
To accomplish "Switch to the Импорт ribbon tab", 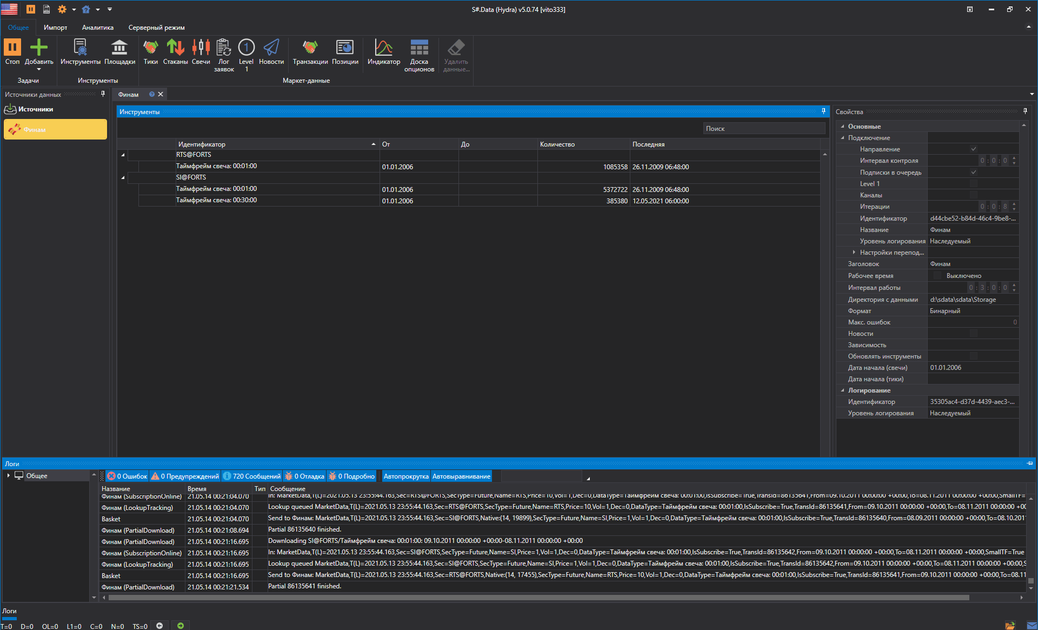I will [55, 28].
